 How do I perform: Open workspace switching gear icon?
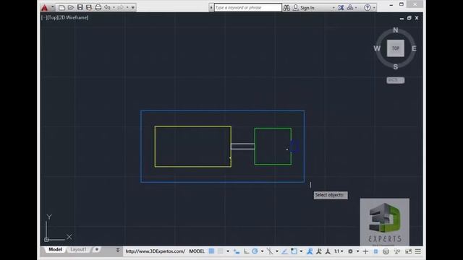point(350,251)
